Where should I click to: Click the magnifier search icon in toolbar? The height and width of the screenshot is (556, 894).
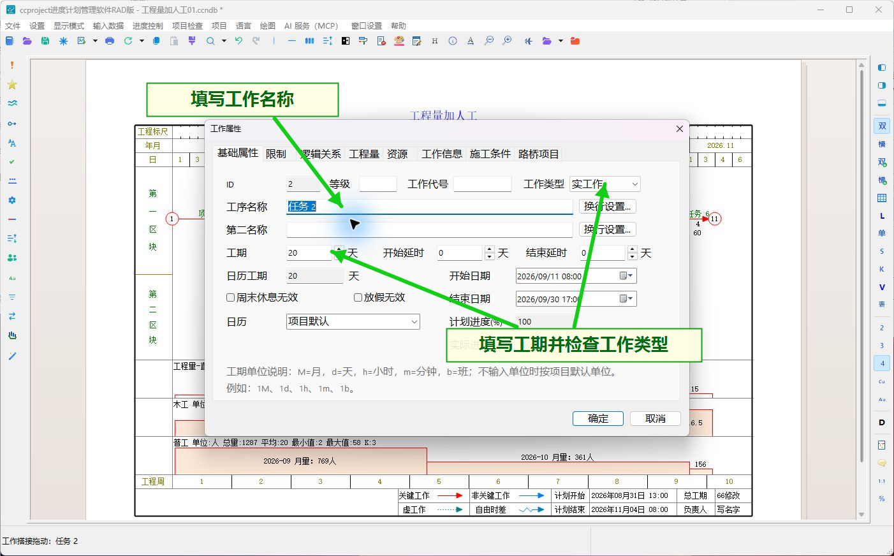[210, 41]
